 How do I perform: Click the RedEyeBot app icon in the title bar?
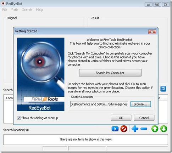(3, 4)
